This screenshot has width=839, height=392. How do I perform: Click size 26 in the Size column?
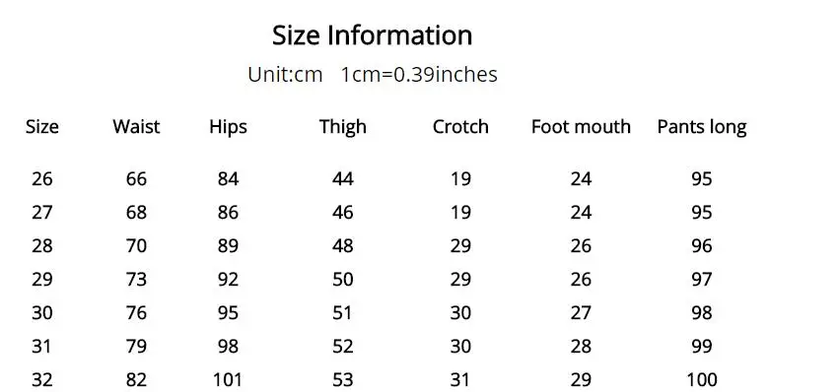click(x=42, y=178)
